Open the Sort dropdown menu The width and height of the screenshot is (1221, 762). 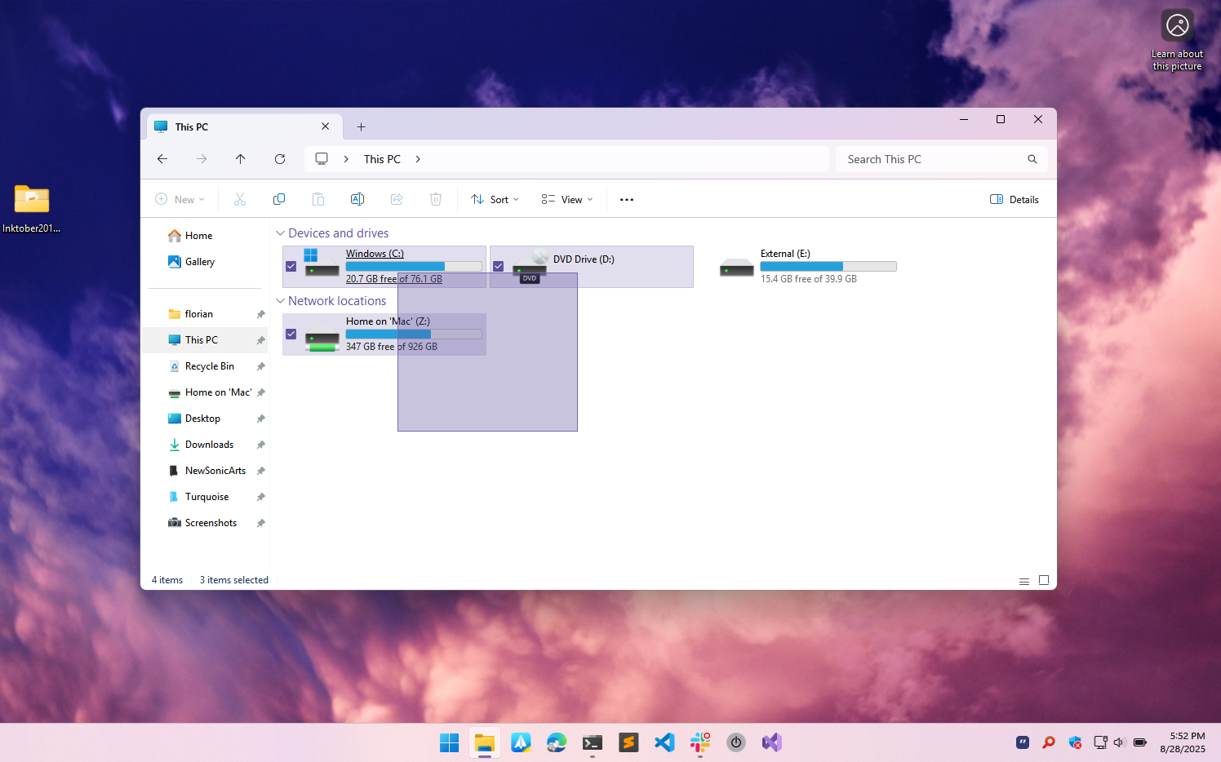pyautogui.click(x=495, y=200)
